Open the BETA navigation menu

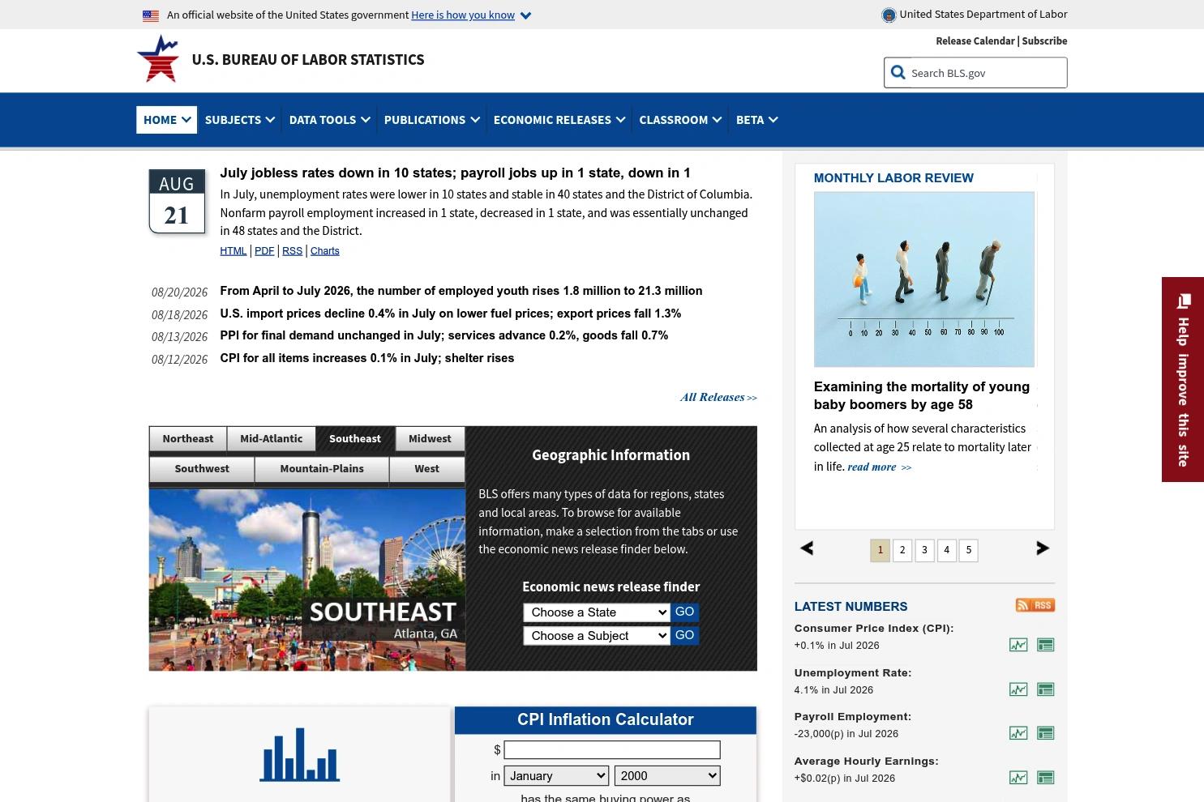(757, 119)
